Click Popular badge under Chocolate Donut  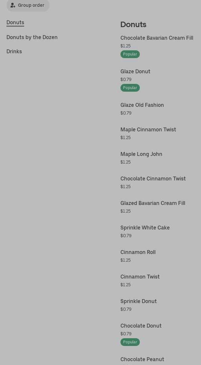coord(130,342)
